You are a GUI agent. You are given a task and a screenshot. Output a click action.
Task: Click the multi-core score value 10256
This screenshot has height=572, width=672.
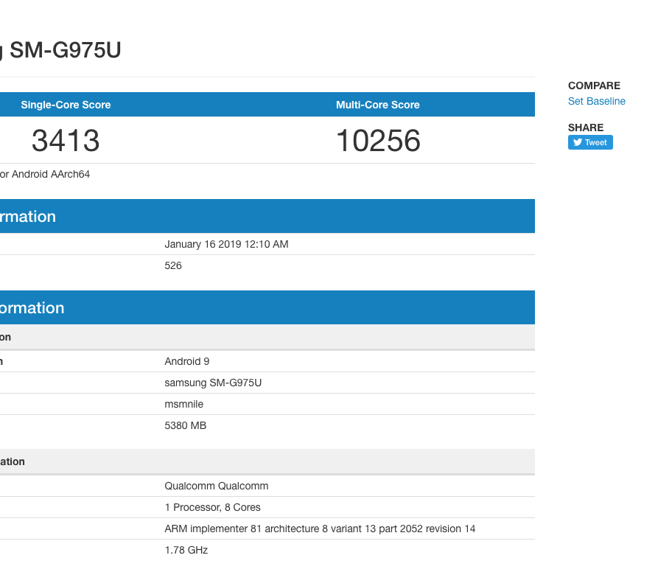tap(377, 141)
